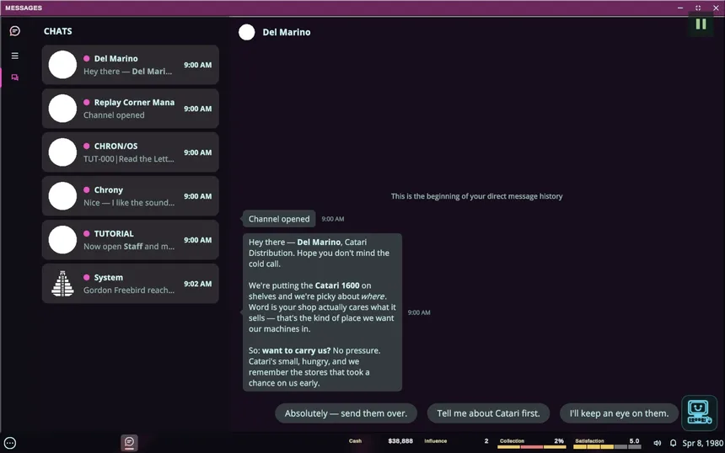Close the Messages window
The height and width of the screenshot is (453, 725).
point(716,8)
